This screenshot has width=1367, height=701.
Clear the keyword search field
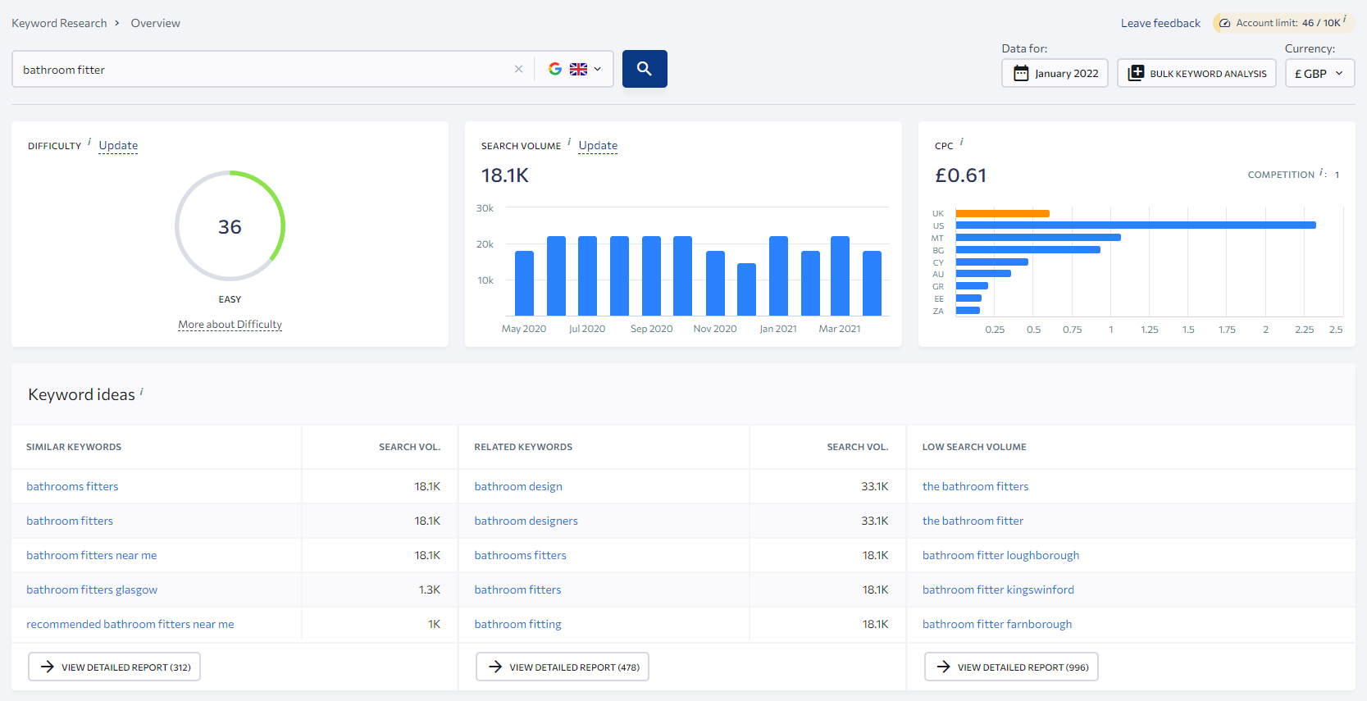click(518, 70)
